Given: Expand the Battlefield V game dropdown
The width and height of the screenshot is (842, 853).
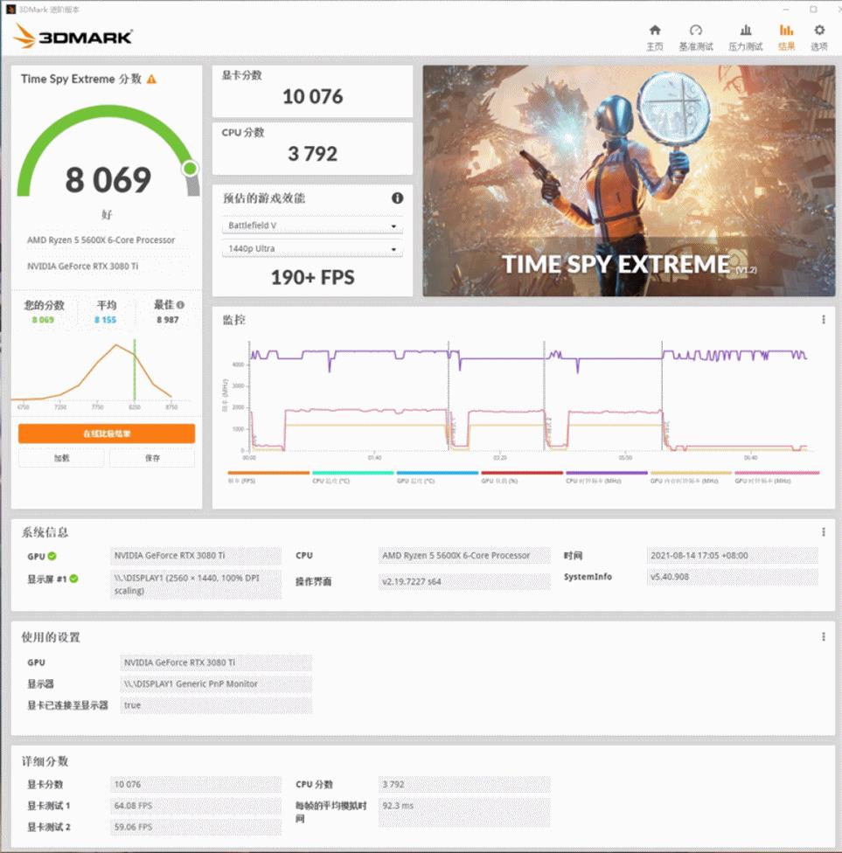Looking at the screenshot, I should click(x=312, y=225).
